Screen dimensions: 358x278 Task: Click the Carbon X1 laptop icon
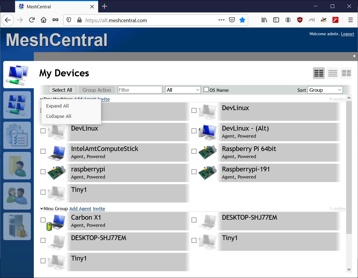pos(56,222)
